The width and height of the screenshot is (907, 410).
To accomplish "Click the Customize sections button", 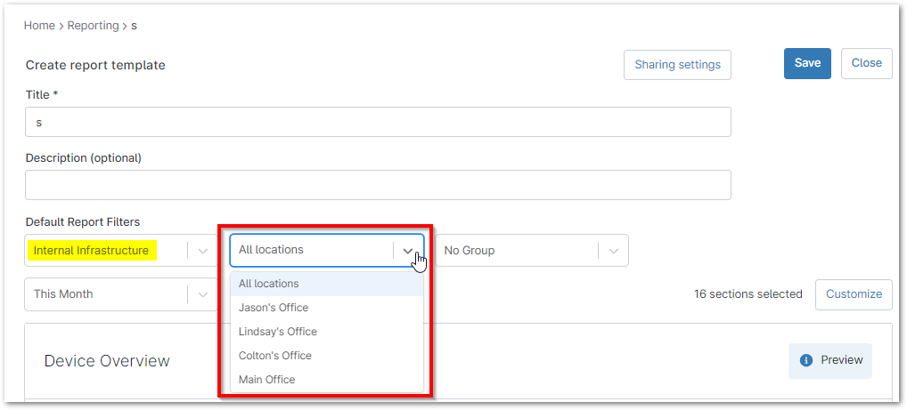I will tap(853, 294).
